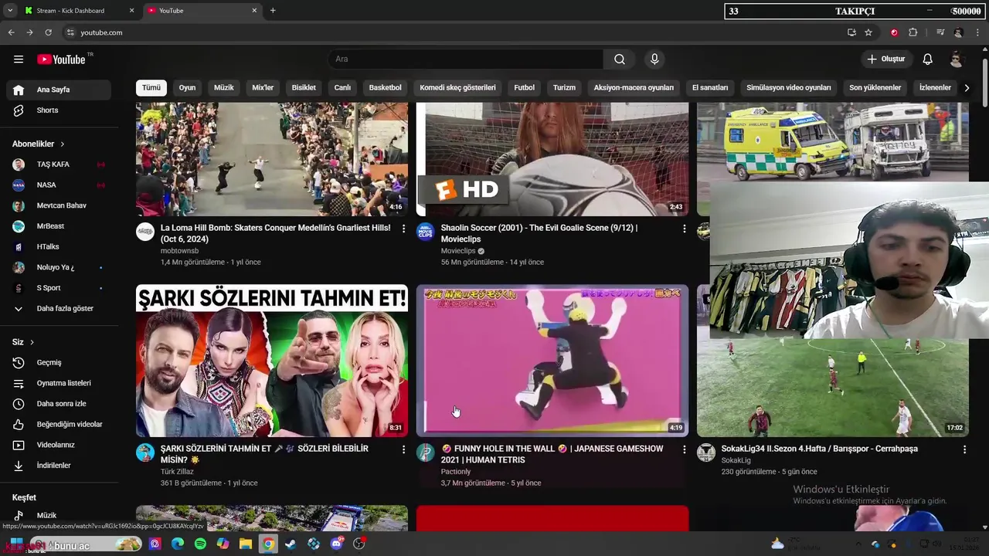Open Müzik under Keşfet
The height and width of the screenshot is (556, 989).
point(59,515)
